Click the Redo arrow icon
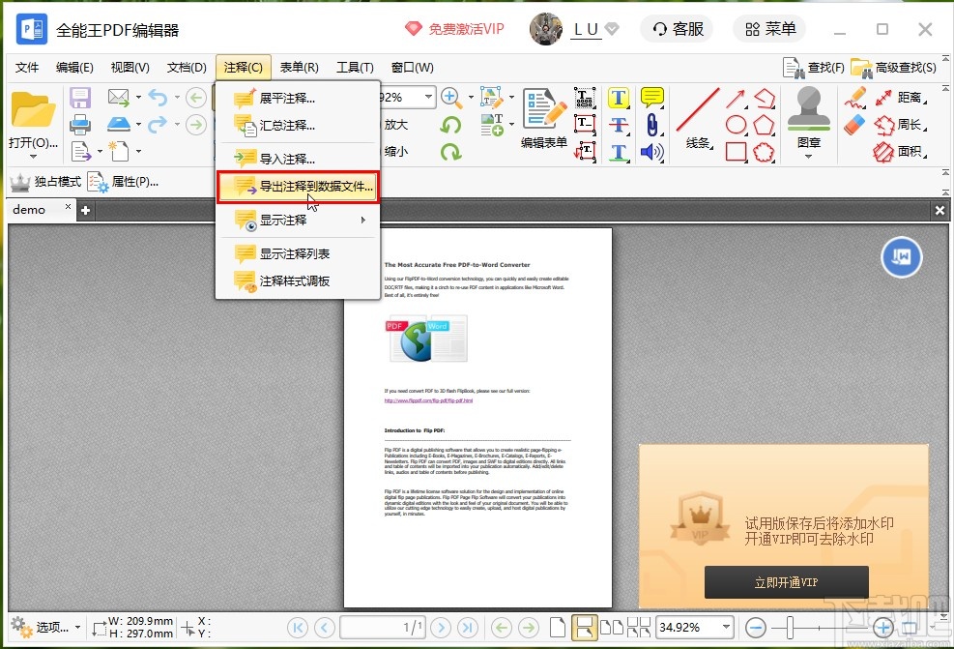The width and height of the screenshot is (954, 649). click(157, 124)
